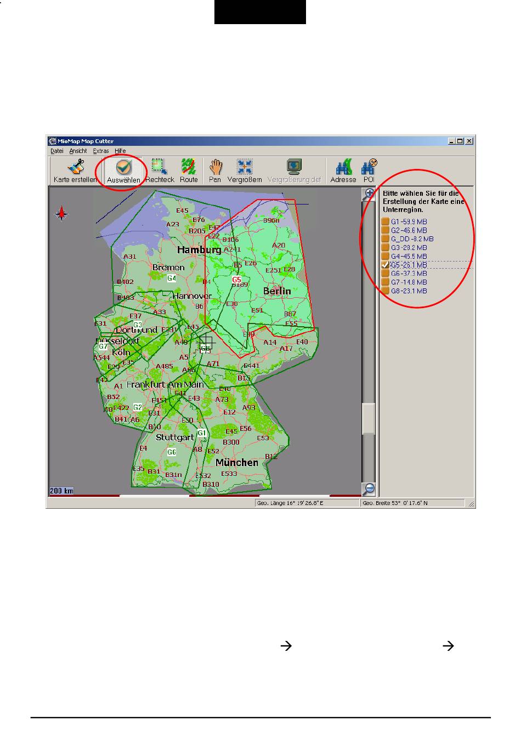This screenshot has width=521, height=755.
Task: Open the POI search tool
Action: (x=368, y=171)
